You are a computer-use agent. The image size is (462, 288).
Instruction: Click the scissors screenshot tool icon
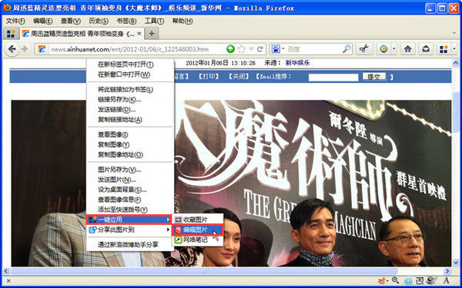[x=364, y=49]
